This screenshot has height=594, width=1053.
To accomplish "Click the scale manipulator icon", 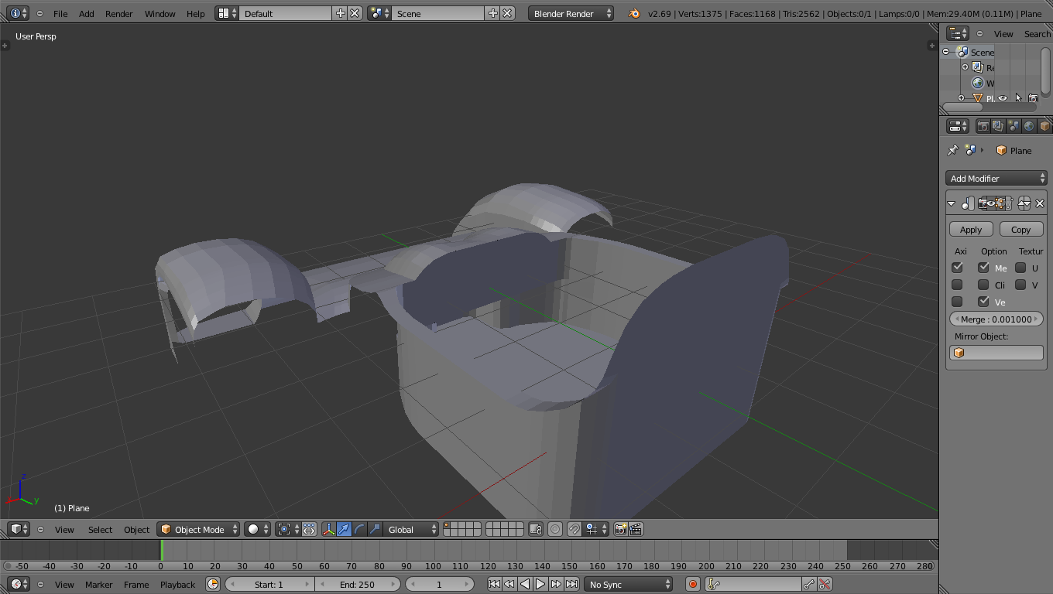I will [x=375, y=529].
